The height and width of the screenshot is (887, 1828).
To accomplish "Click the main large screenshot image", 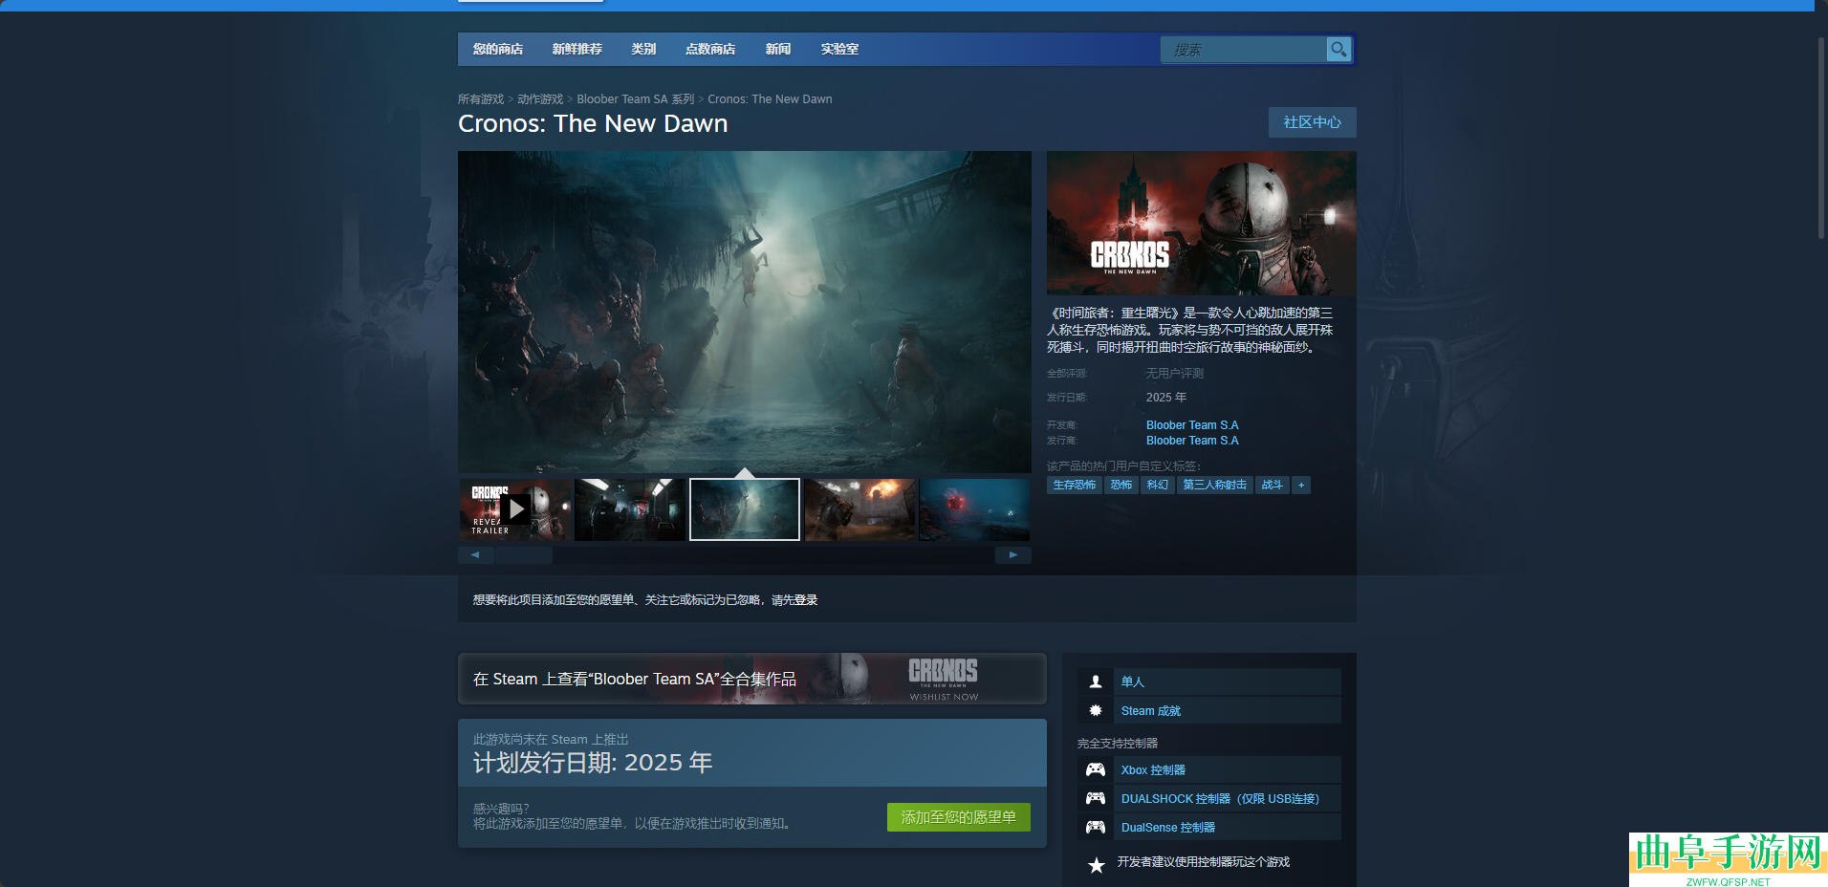I will 745,312.
